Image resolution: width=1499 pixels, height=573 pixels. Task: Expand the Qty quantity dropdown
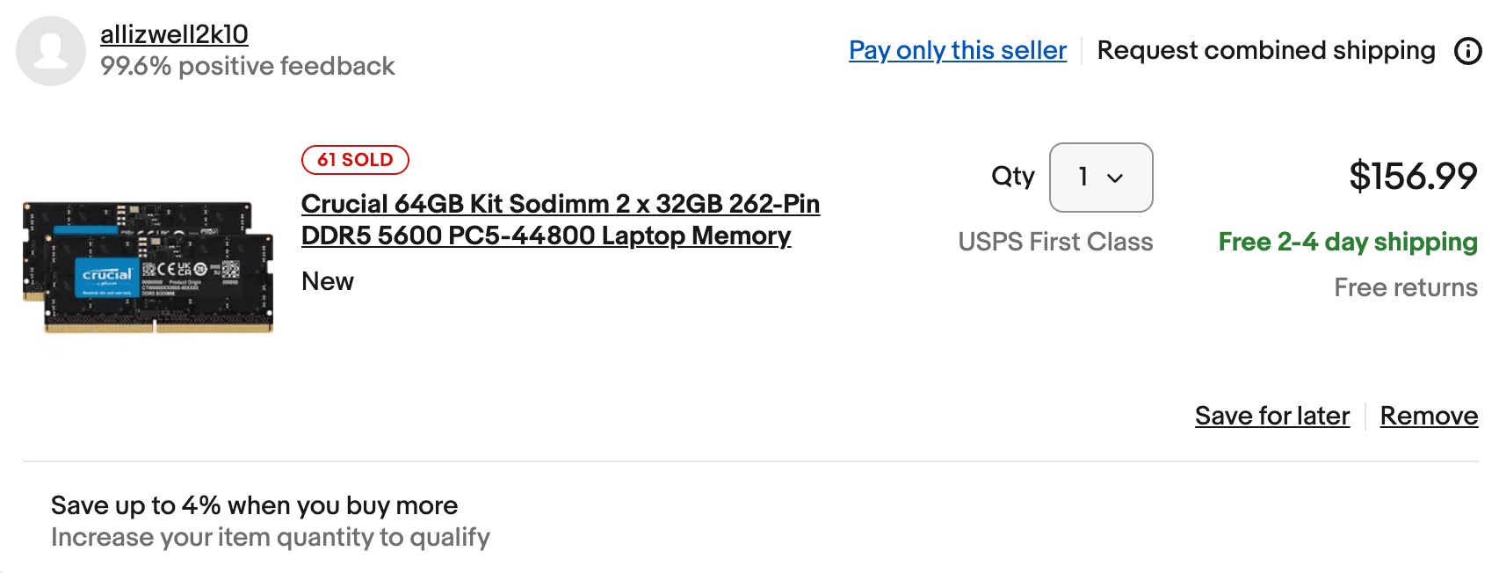click(1100, 178)
